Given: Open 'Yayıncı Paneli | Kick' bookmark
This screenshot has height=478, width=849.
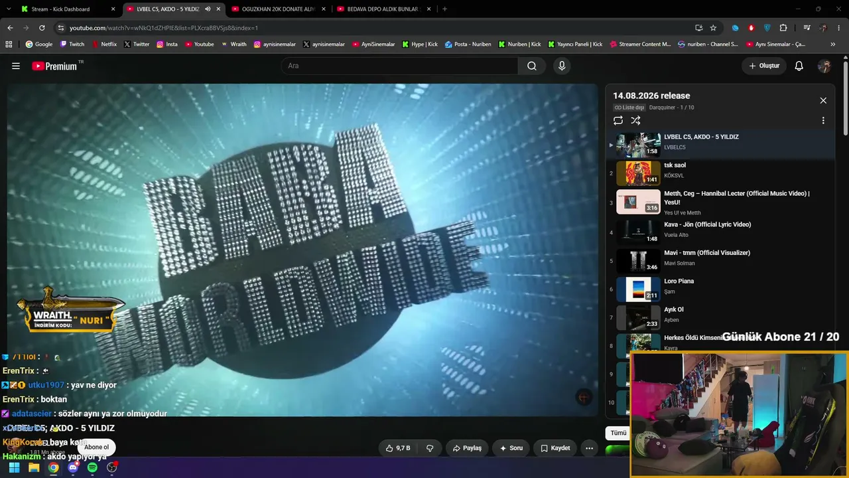Looking at the screenshot, I should 575,44.
